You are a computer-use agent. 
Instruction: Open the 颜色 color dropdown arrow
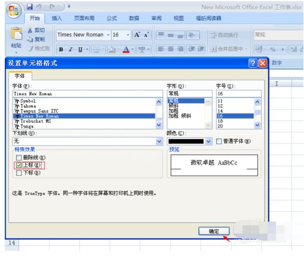(x=208, y=141)
